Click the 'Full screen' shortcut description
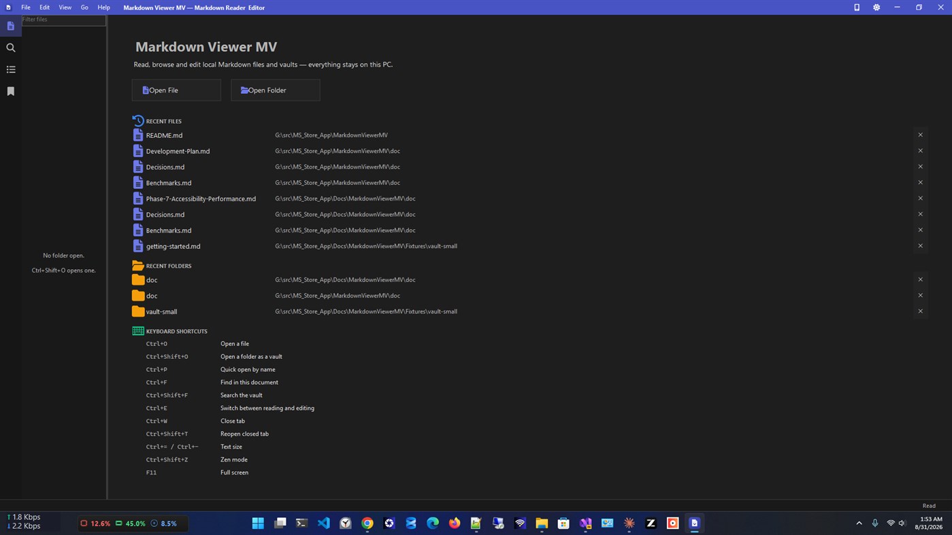The width and height of the screenshot is (952, 535). point(234,472)
